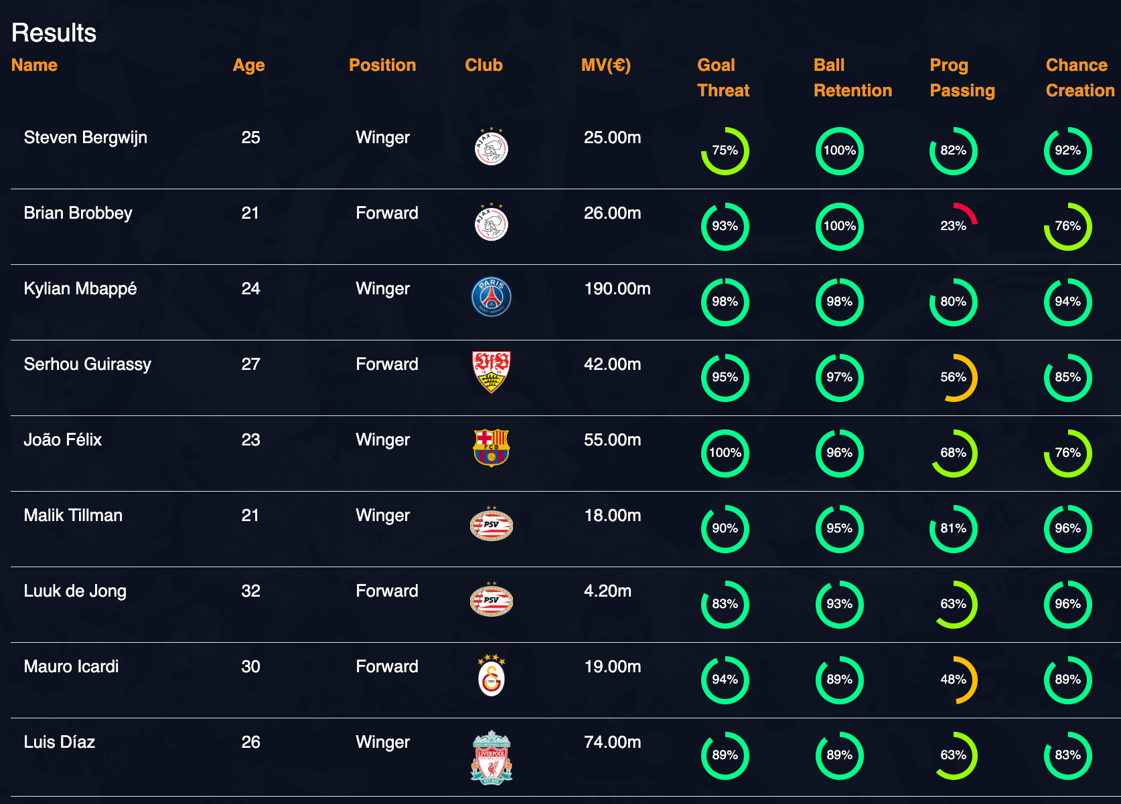The image size is (1121, 804).
Task: Click Icardi's orange 48% Prog Passing gauge
Action: (x=954, y=680)
